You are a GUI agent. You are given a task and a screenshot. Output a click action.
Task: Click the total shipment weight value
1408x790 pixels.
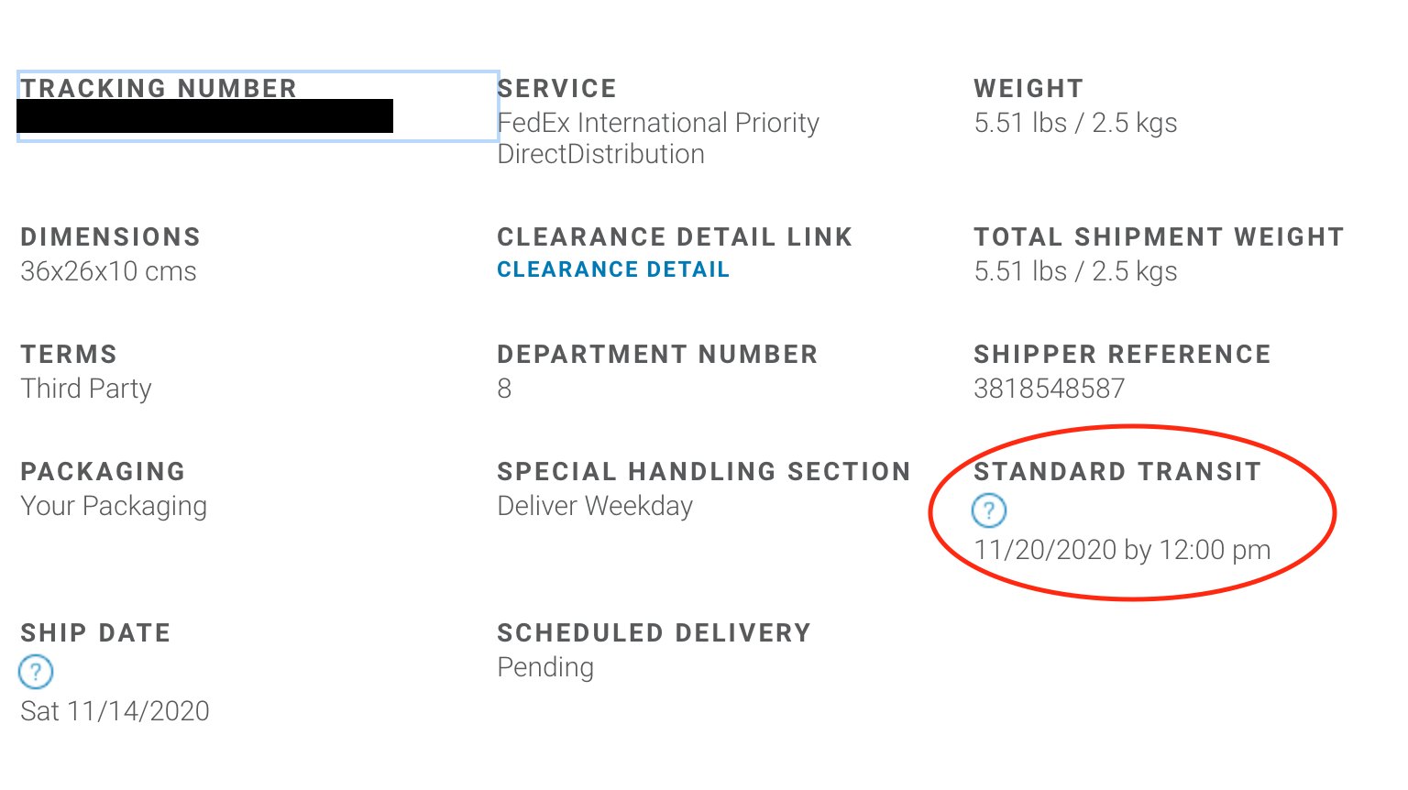coord(1075,271)
